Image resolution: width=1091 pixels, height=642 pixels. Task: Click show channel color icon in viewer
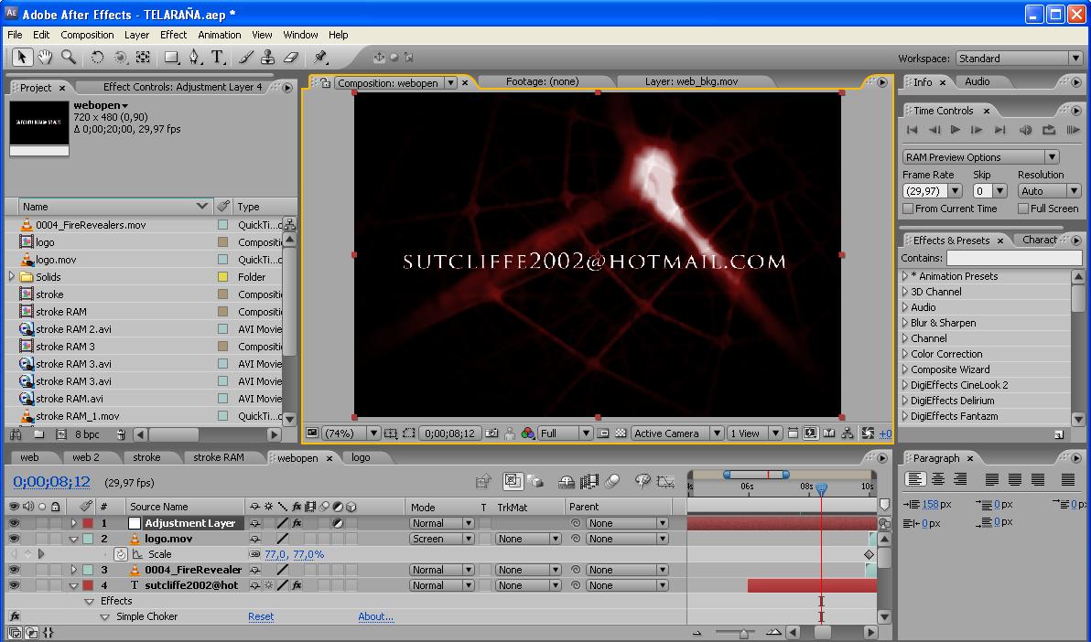tap(528, 433)
